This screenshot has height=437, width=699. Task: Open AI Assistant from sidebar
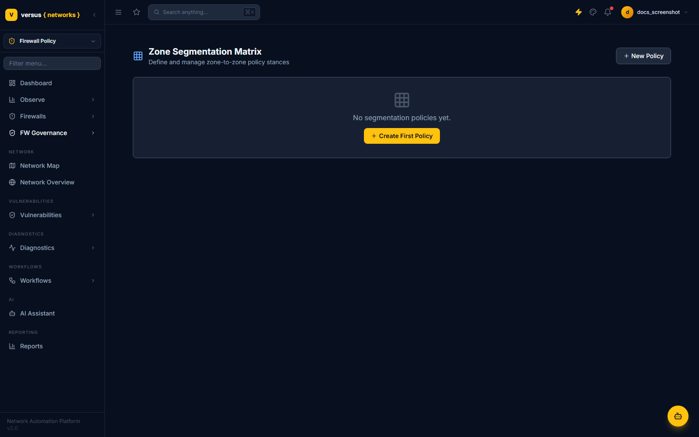point(52,313)
